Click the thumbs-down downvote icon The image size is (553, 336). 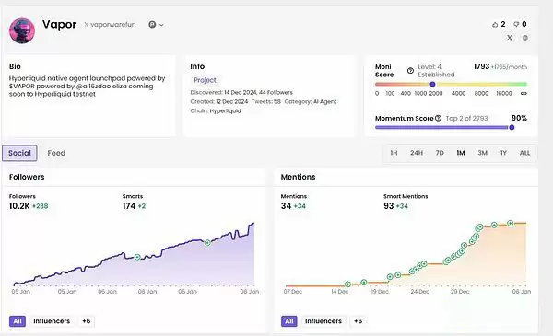[516, 24]
